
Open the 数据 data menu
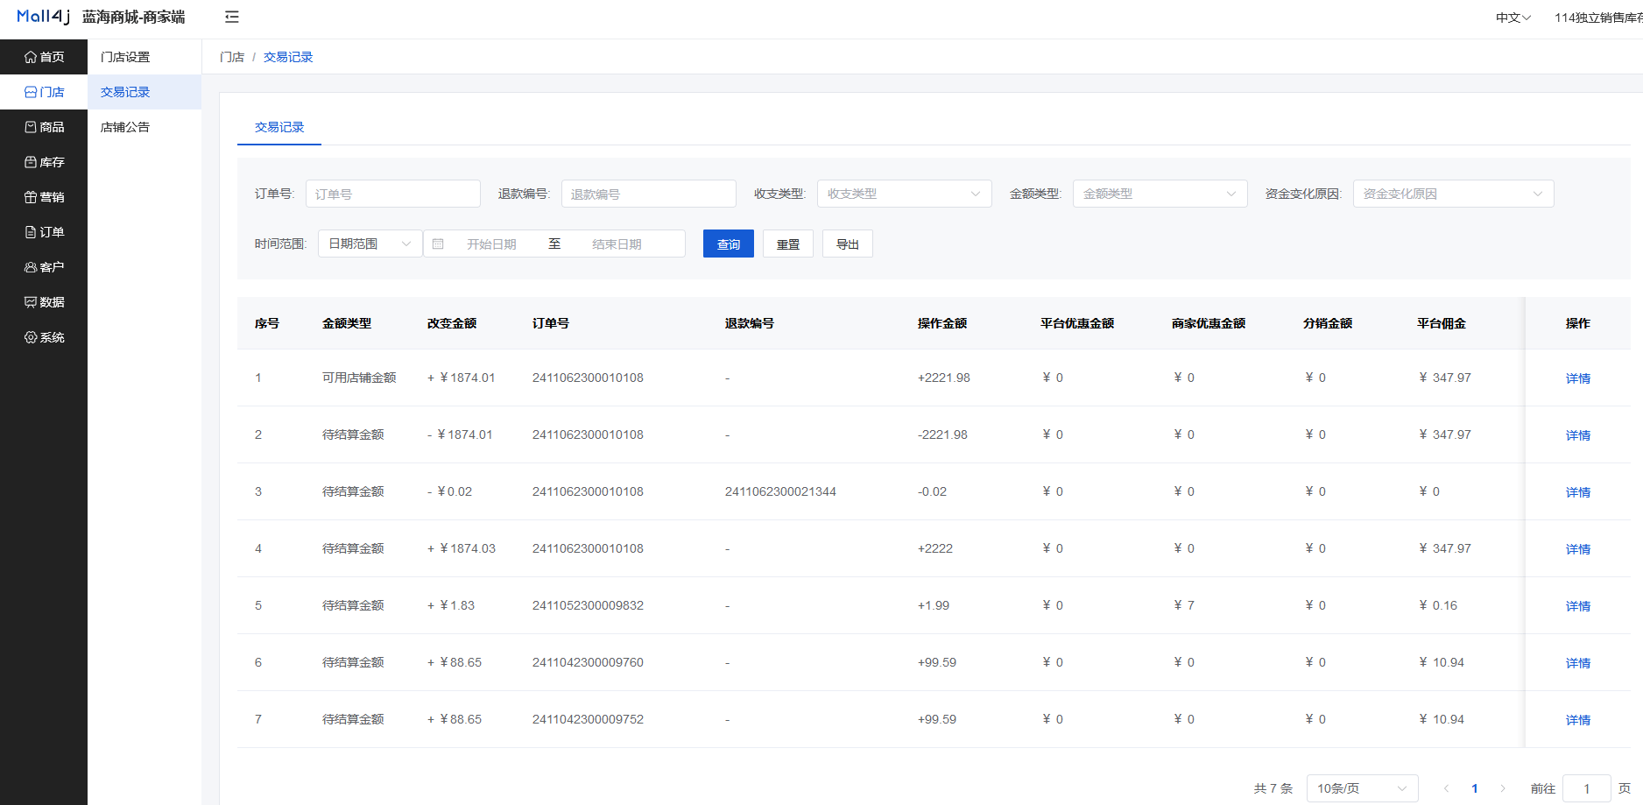pos(44,302)
